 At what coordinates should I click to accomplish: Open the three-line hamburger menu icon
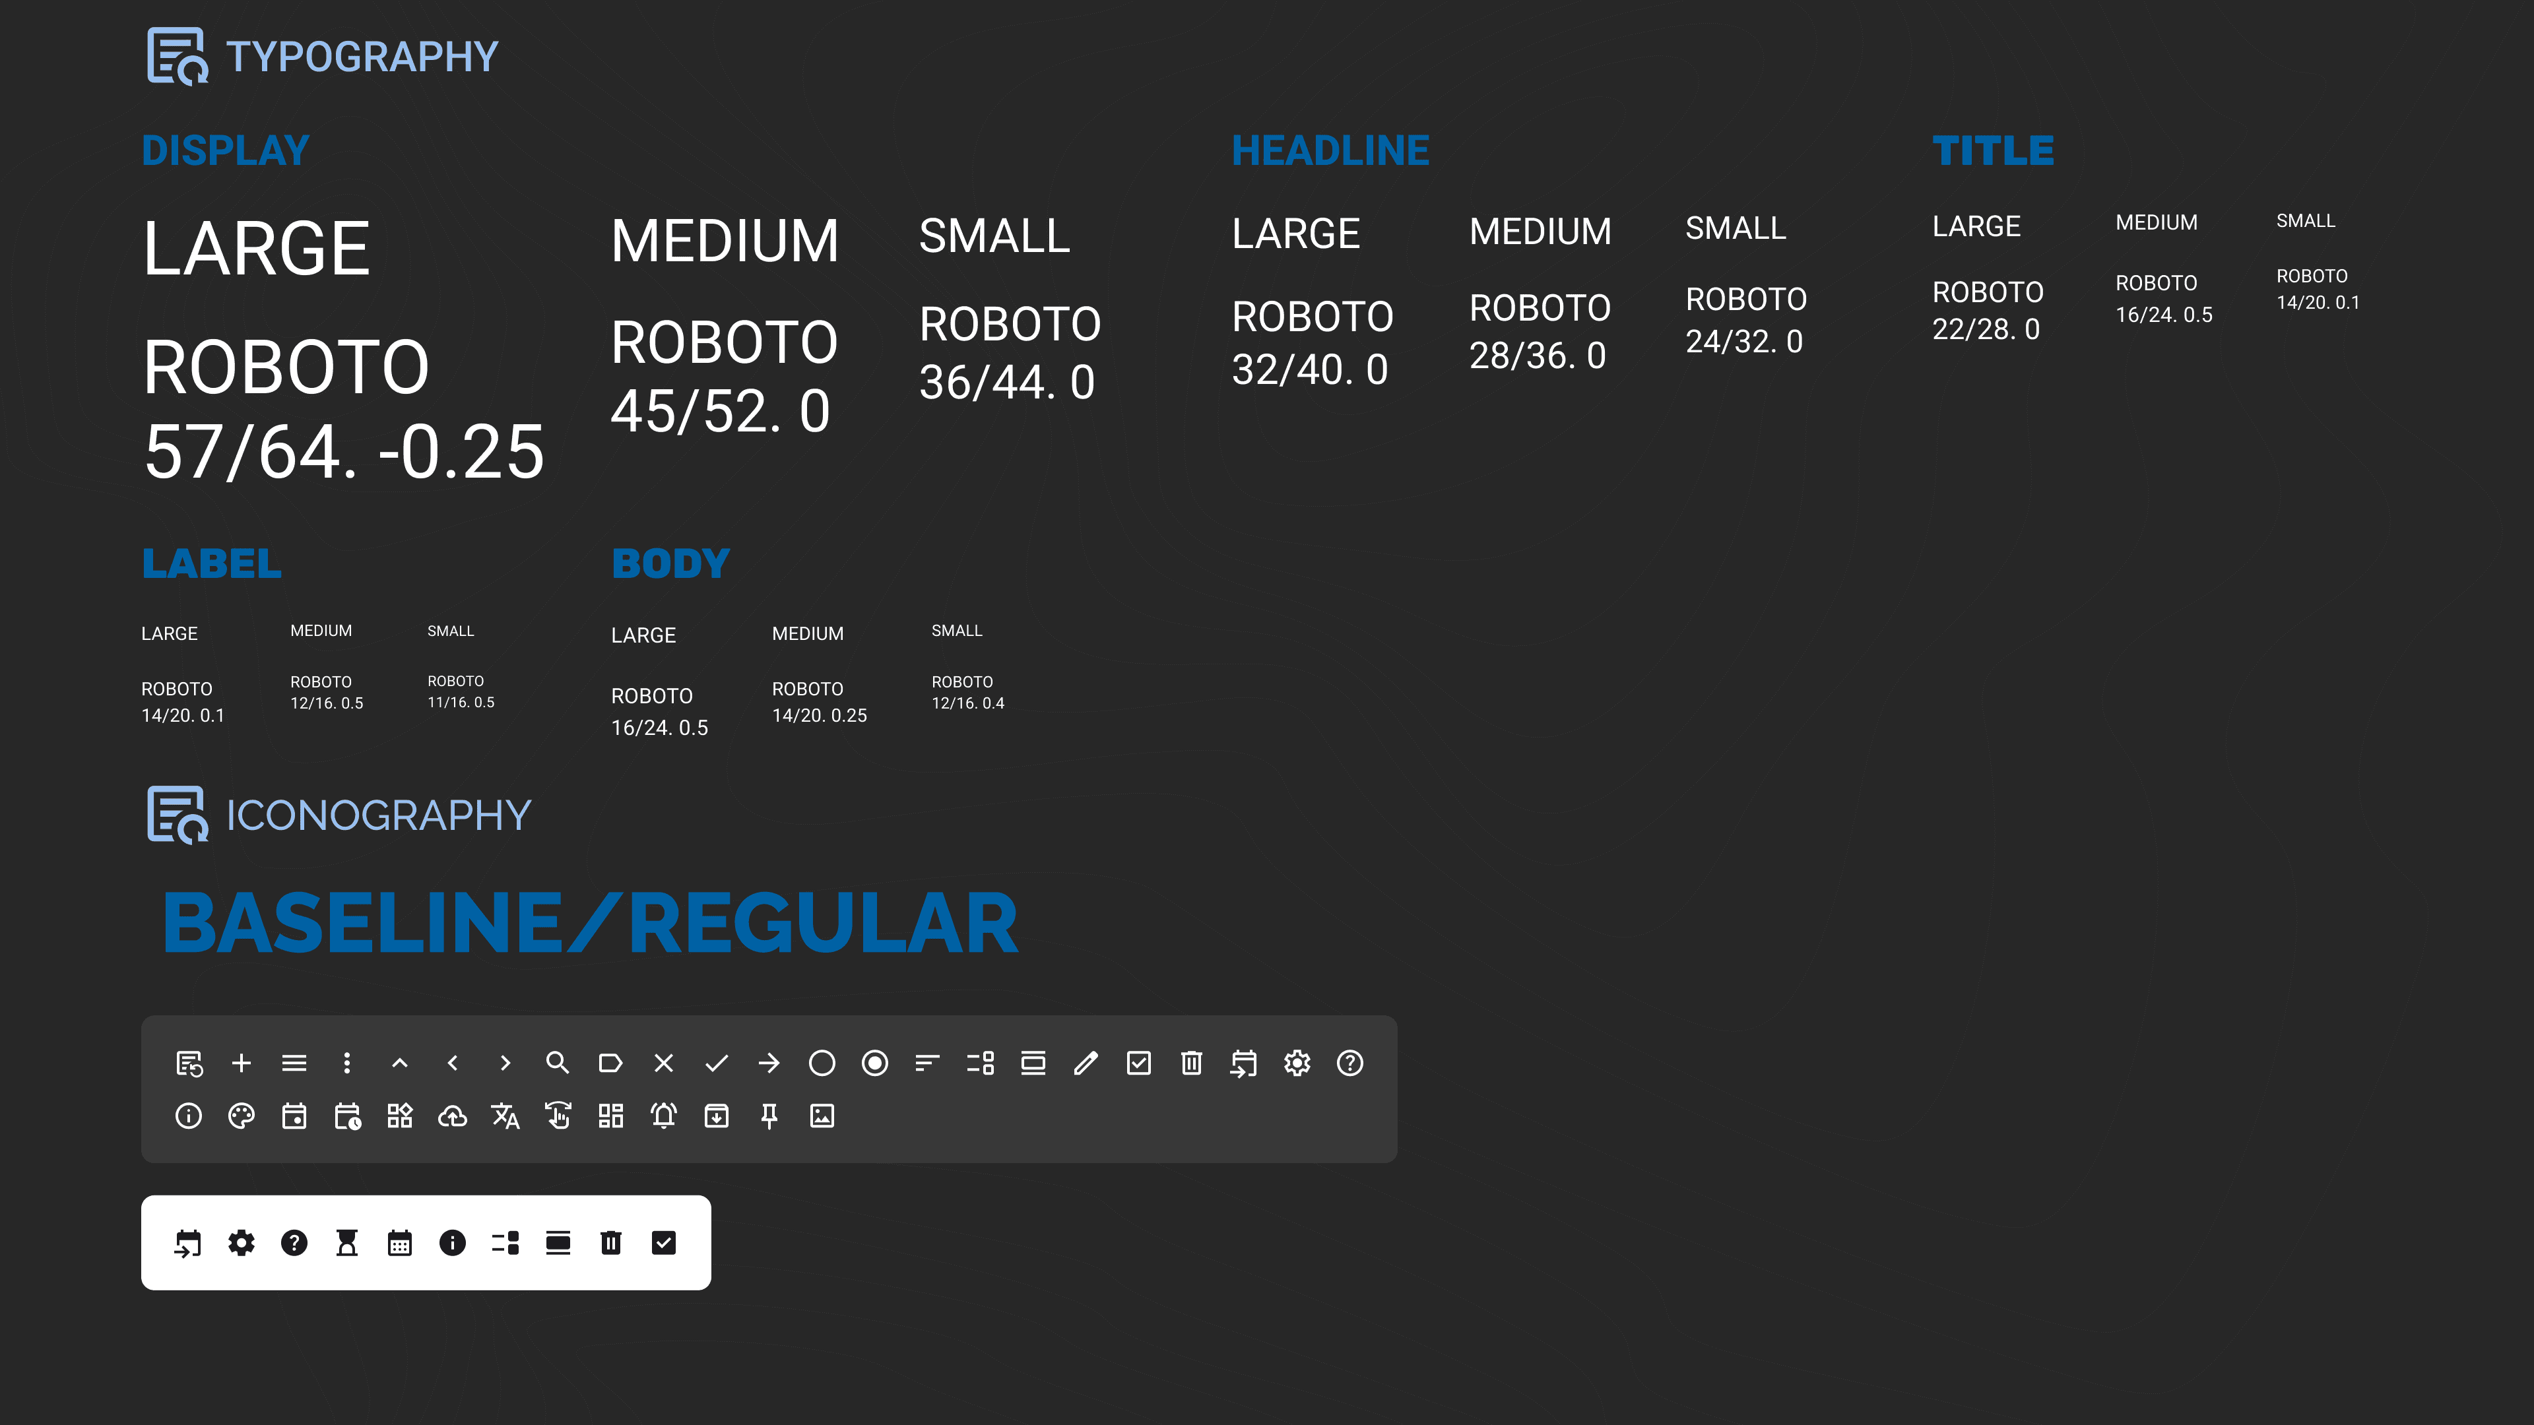tap(294, 1063)
